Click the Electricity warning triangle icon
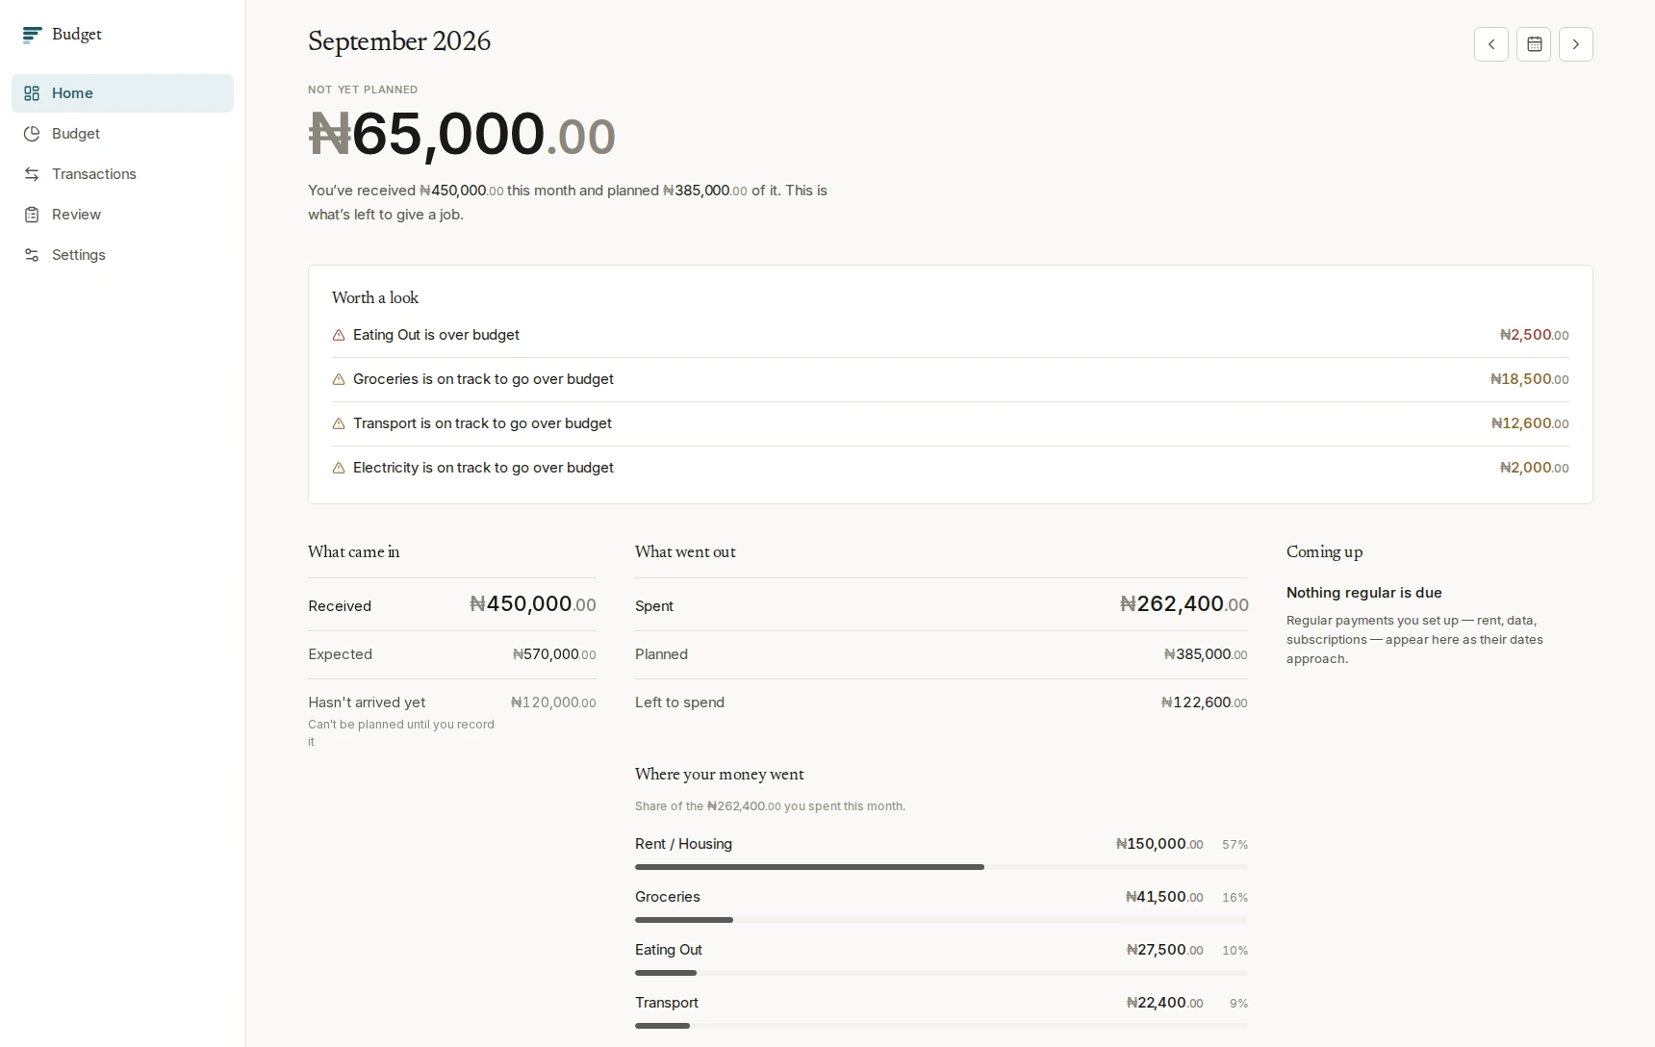 [x=339, y=469]
